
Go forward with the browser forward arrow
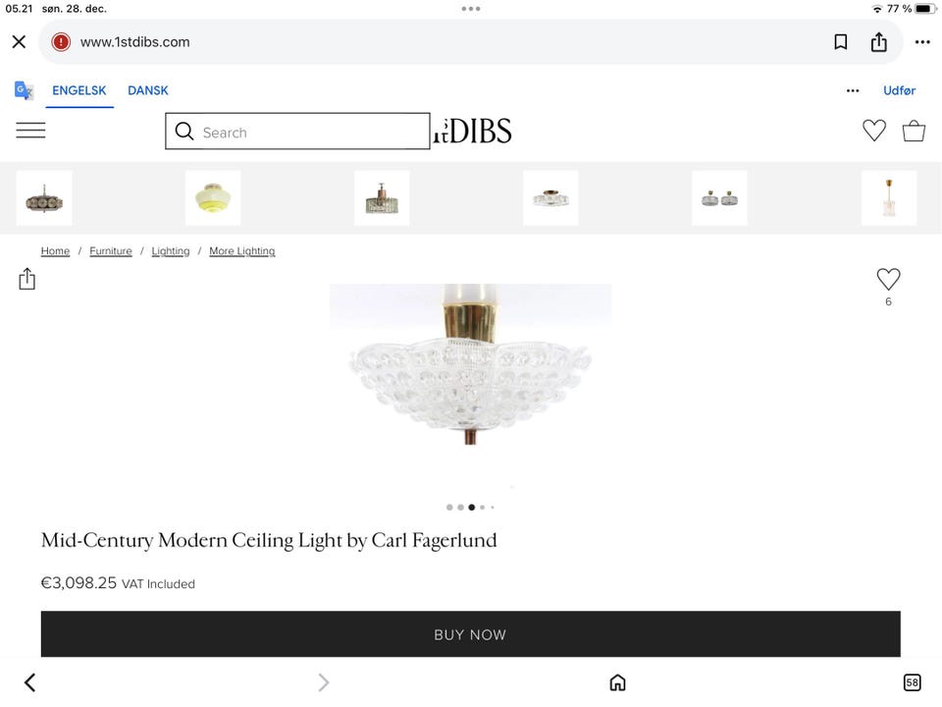[x=323, y=682]
